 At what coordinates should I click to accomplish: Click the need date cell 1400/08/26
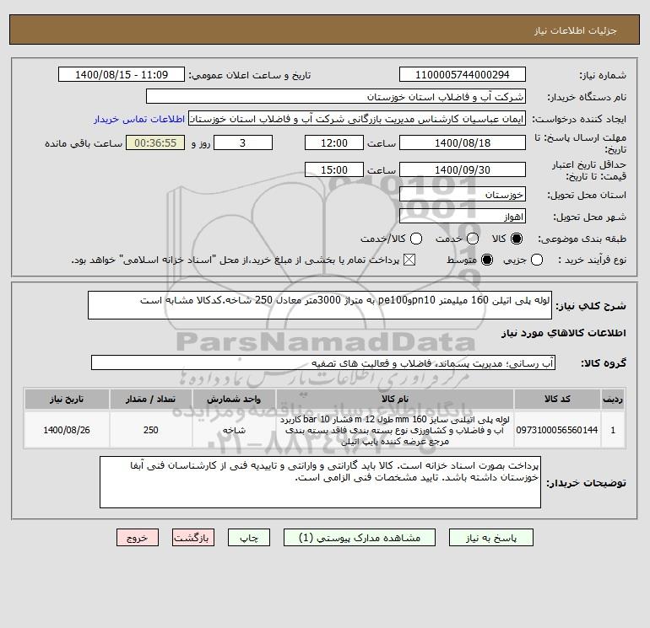67,430
